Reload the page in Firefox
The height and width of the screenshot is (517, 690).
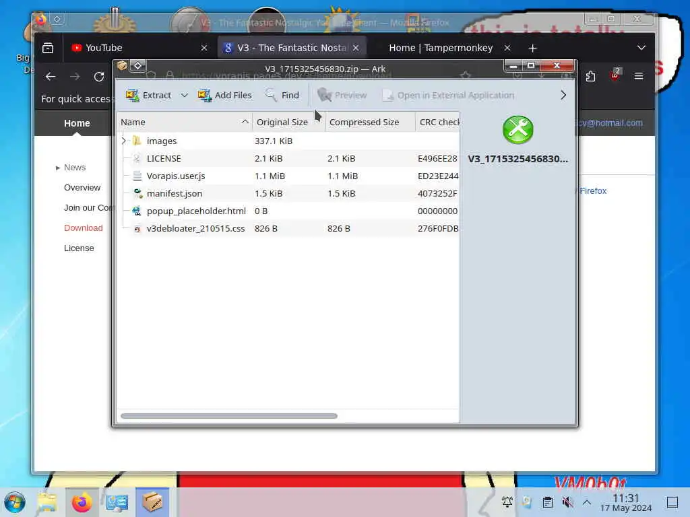99,77
